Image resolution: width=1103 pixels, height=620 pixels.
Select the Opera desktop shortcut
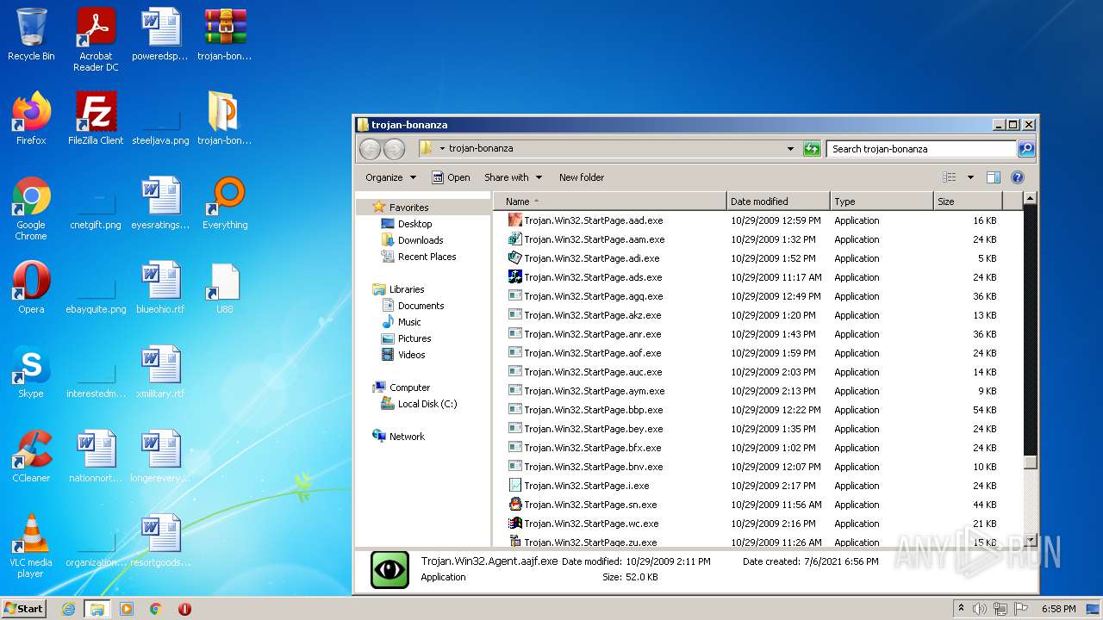(31, 288)
